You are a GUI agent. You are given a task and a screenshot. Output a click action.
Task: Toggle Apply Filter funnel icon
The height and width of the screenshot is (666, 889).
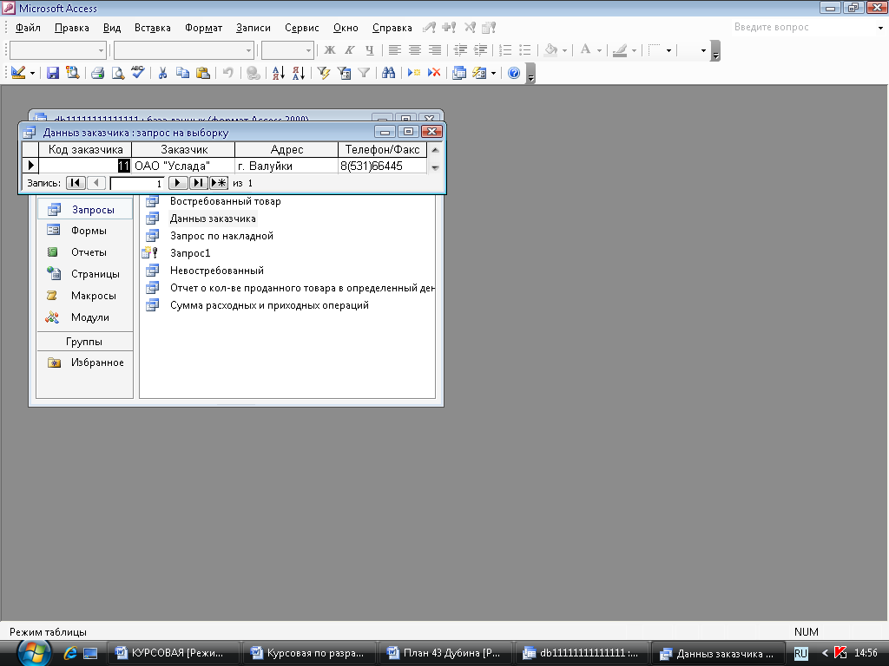tap(364, 73)
